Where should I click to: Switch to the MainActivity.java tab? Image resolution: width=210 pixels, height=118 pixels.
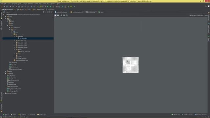coord(61,12)
